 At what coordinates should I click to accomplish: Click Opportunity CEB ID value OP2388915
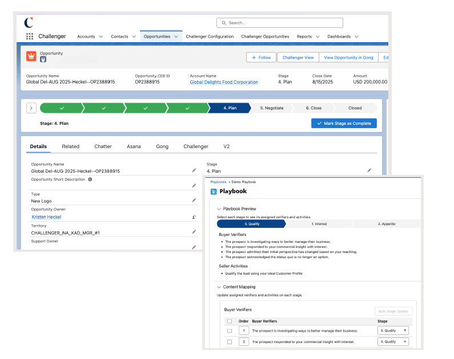pos(147,82)
